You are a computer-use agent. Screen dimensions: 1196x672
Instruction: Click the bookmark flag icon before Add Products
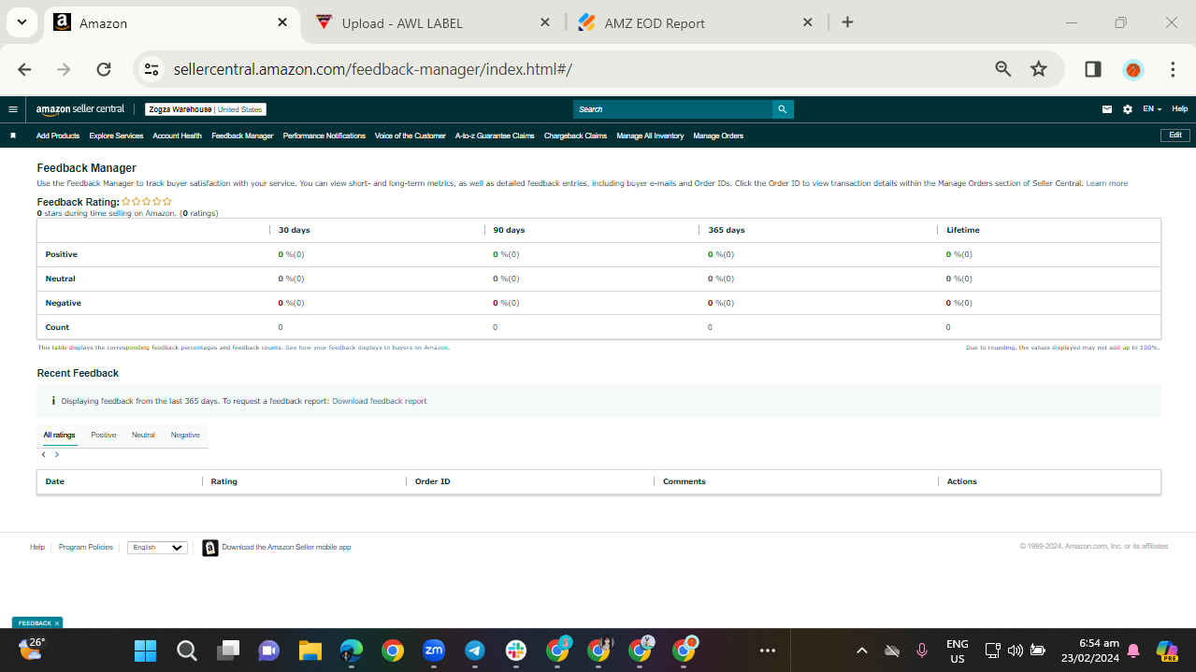pos(13,136)
